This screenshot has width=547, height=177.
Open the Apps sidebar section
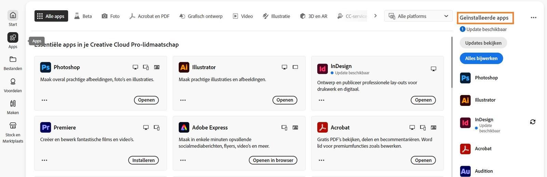pyautogui.click(x=13, y=41)
